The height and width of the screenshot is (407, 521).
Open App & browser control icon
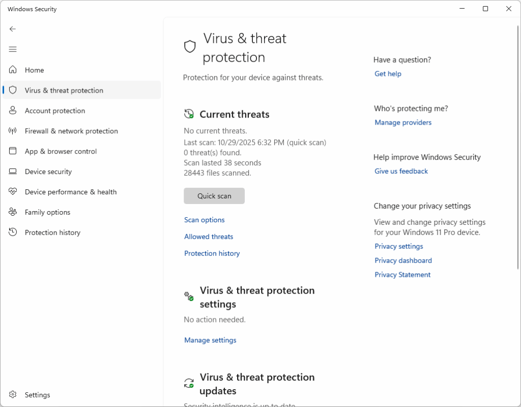click(13, 151)
